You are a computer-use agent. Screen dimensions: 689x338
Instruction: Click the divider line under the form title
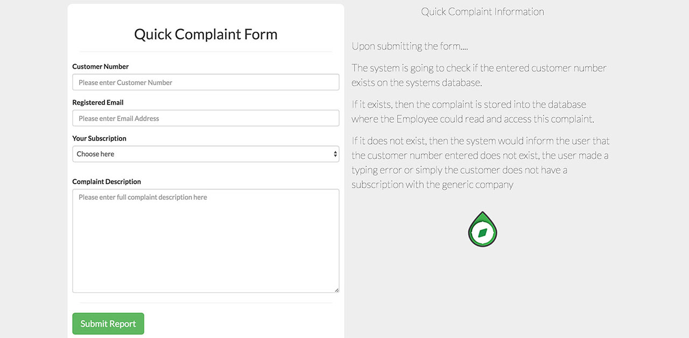(x=206, y=52)
